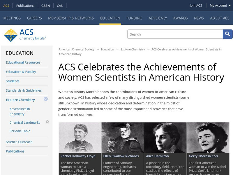Click the magnifying glass search icon
Viewport: 233px width, 175px height.
[x=227, y=34]
